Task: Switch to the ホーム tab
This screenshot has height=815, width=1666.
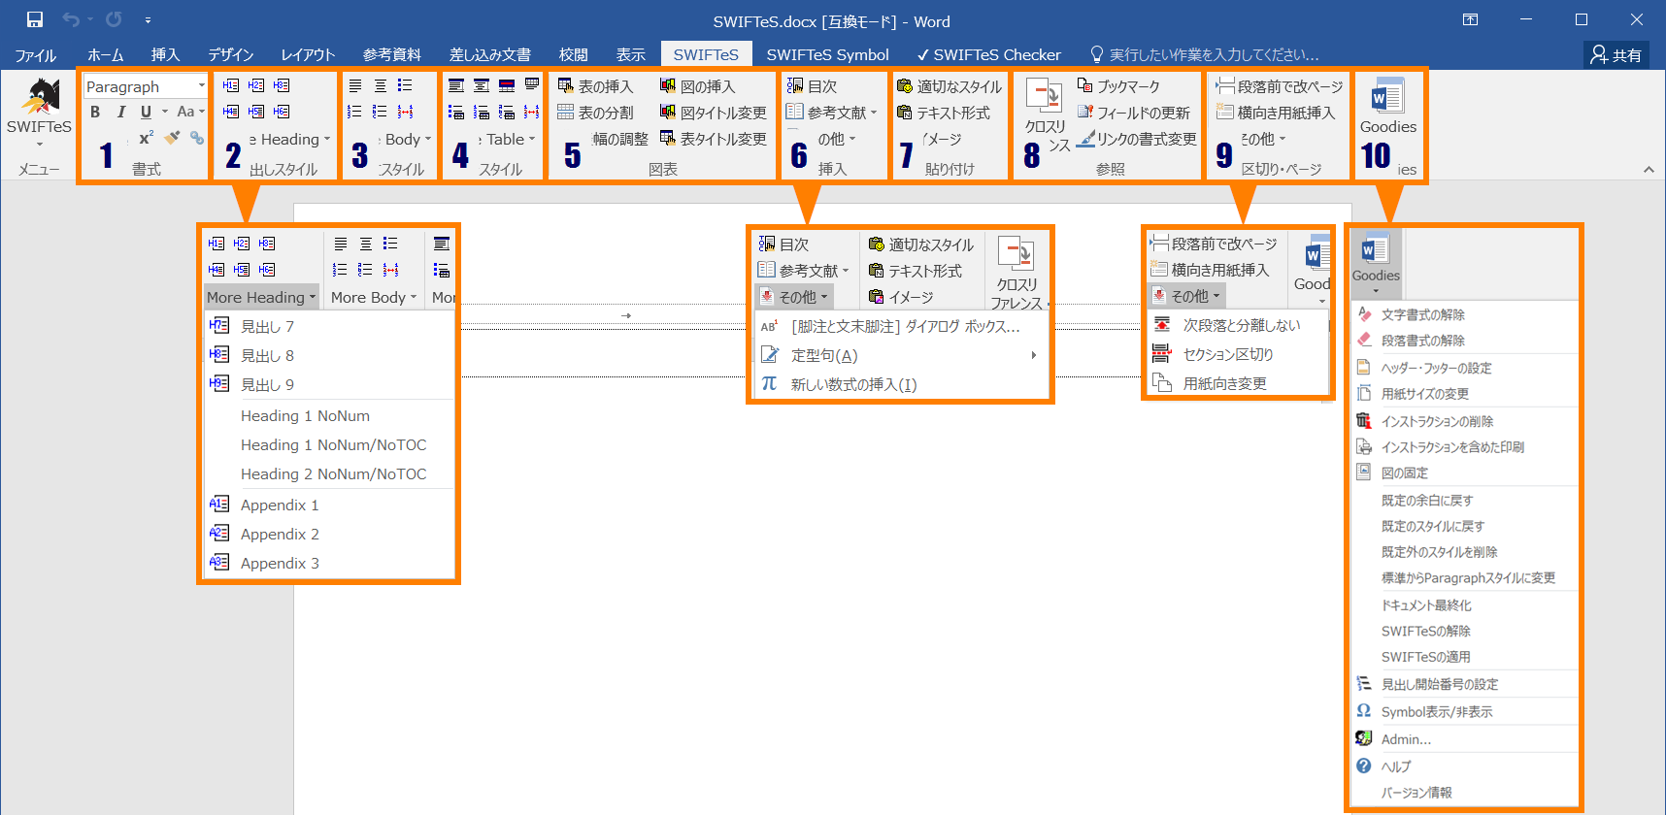Action: pyautogui.click(x=105, y=54)
